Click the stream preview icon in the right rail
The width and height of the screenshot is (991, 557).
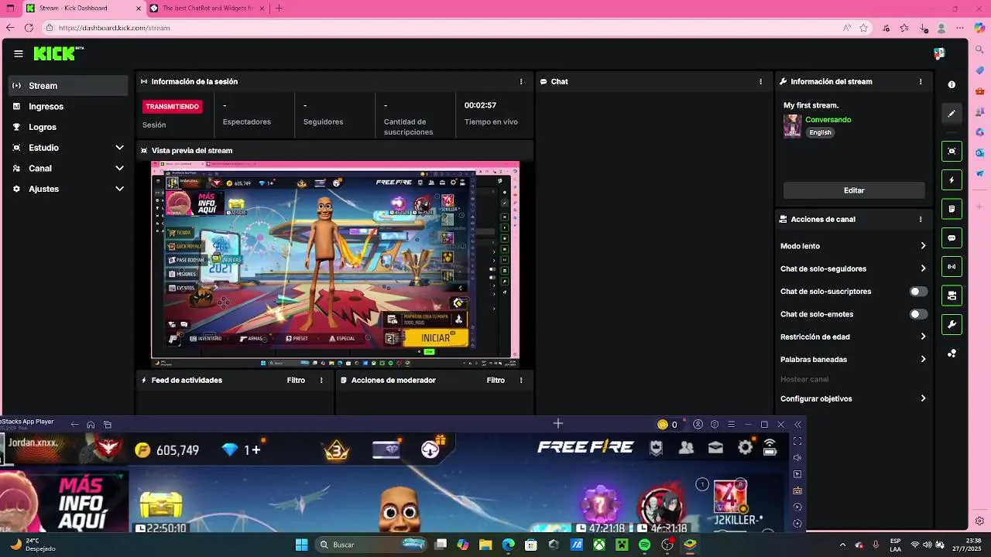coord(952,151)
